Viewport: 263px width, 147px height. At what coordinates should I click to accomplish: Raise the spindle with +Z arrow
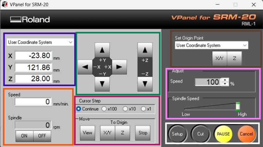145,50
